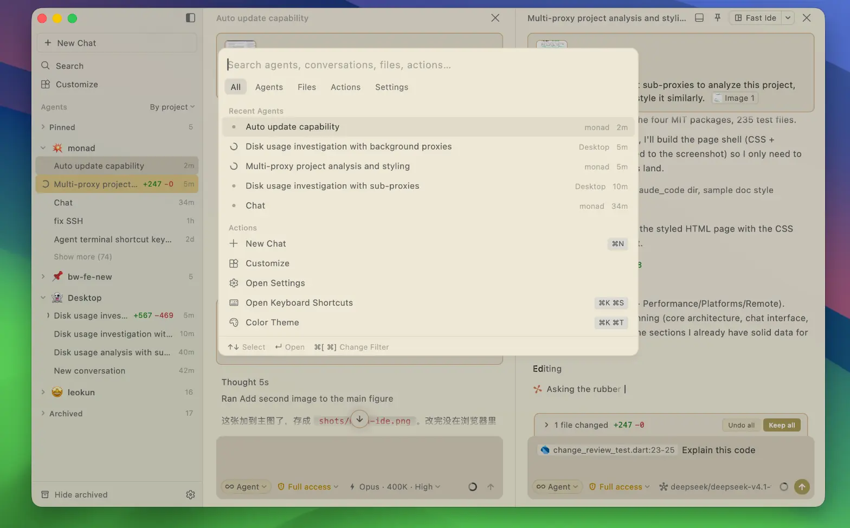The image size is (850, 528).
Task: Click the Hide archived button
Action: click(75, 494)
